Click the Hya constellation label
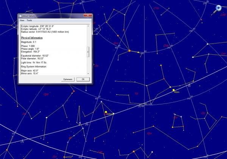 149,133
